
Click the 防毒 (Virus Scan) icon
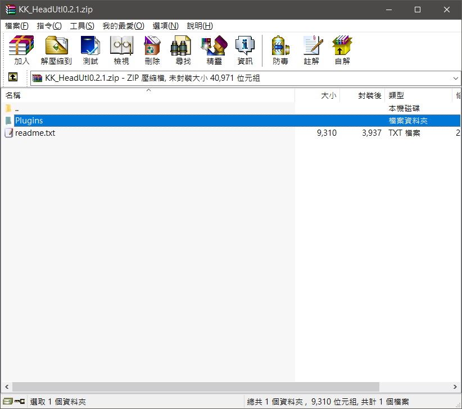click(280, 50)
